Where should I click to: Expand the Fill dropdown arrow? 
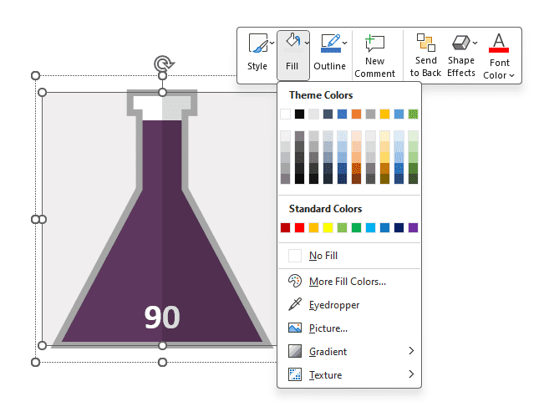pyautogui.click(x=307, y=43)
